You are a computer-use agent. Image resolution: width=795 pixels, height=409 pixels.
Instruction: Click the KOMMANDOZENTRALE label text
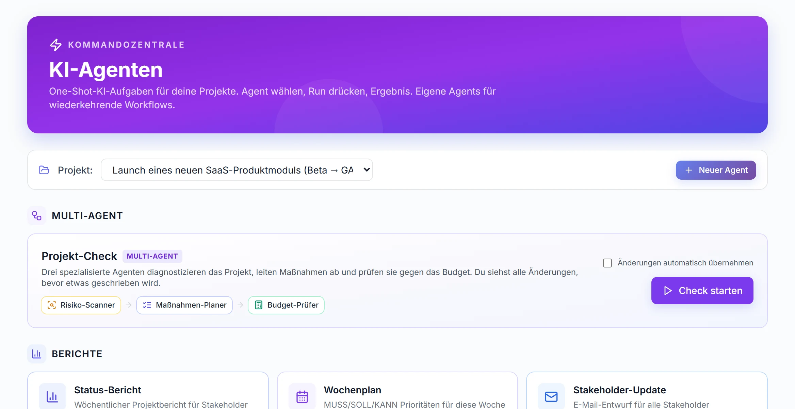[x=126, y=45]
